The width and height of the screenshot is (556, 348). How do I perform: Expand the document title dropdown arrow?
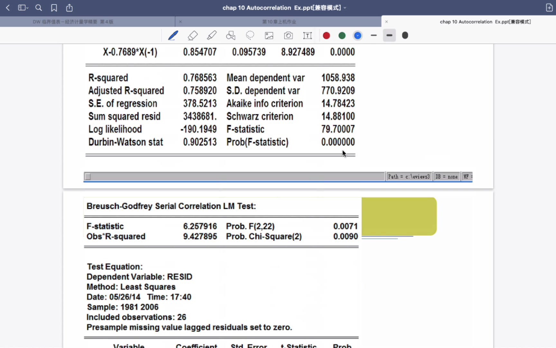tap(345, 8)
